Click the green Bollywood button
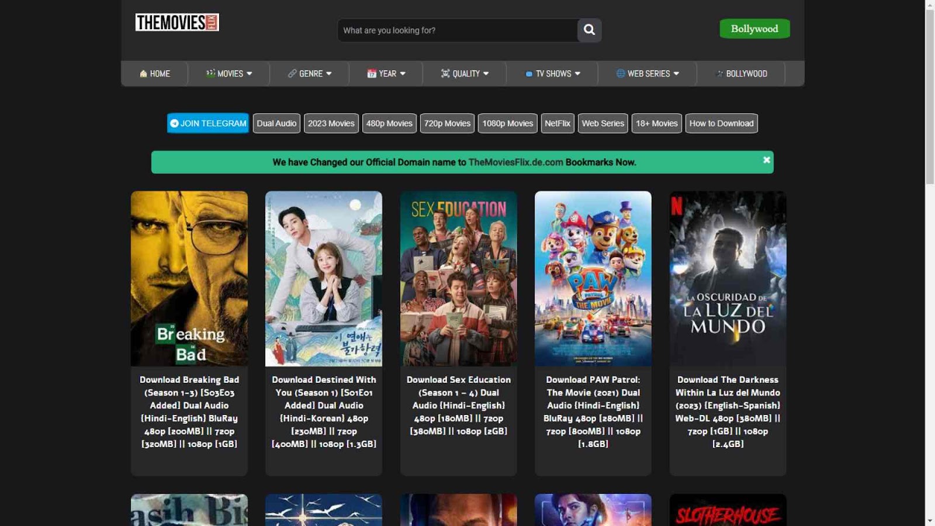The width and height of the screenshot is (935, 526). click(754, 29)
